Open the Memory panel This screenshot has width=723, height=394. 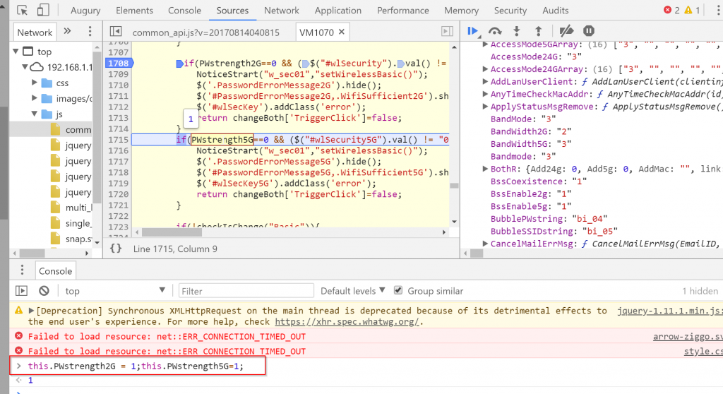(461, 10)
